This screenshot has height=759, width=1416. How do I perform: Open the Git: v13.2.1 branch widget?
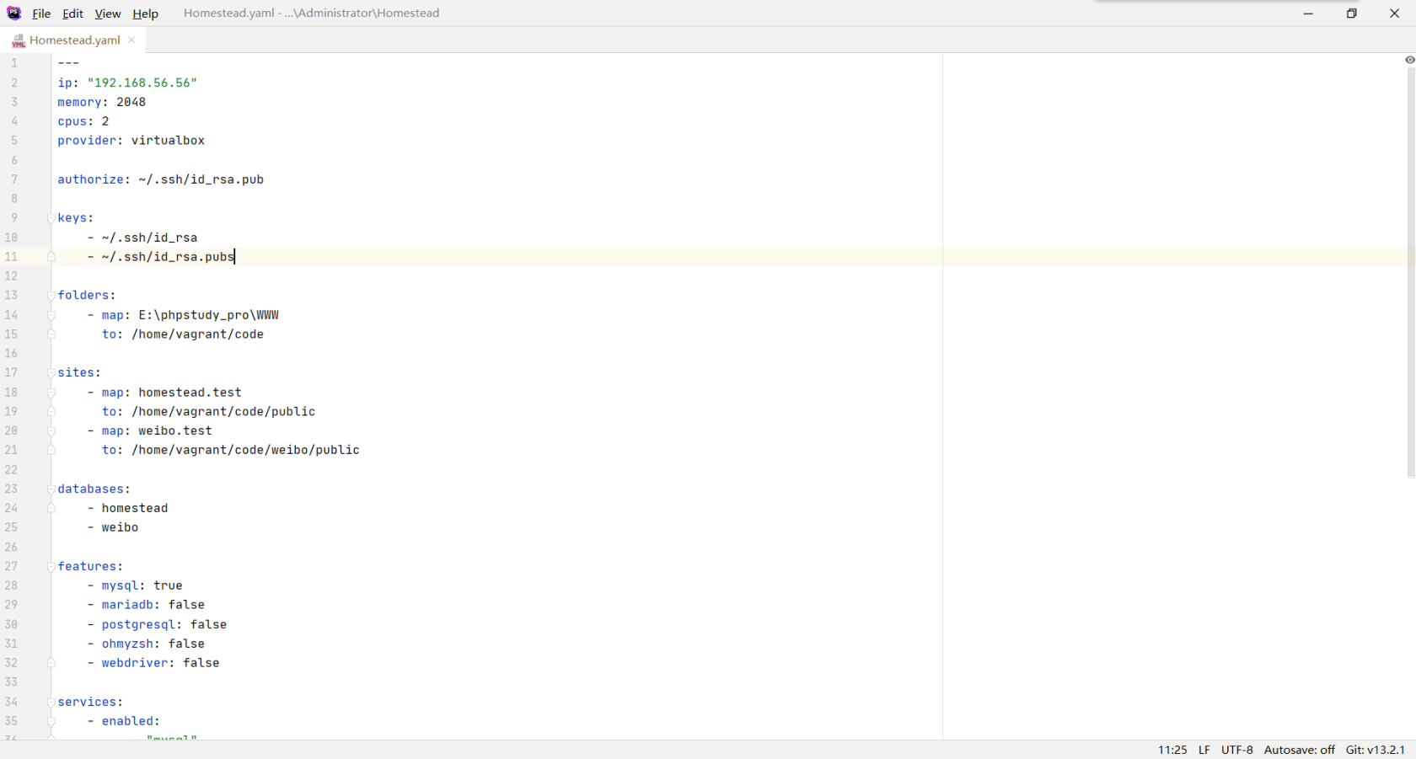pos(1375,750)
